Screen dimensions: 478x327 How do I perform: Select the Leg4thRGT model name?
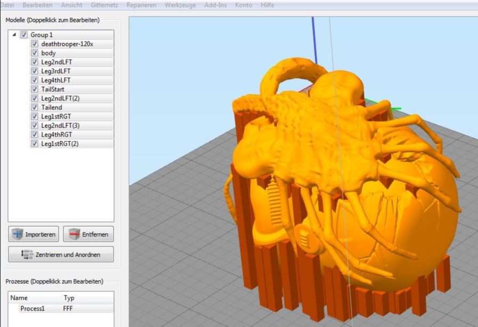[x=56, y=134]
